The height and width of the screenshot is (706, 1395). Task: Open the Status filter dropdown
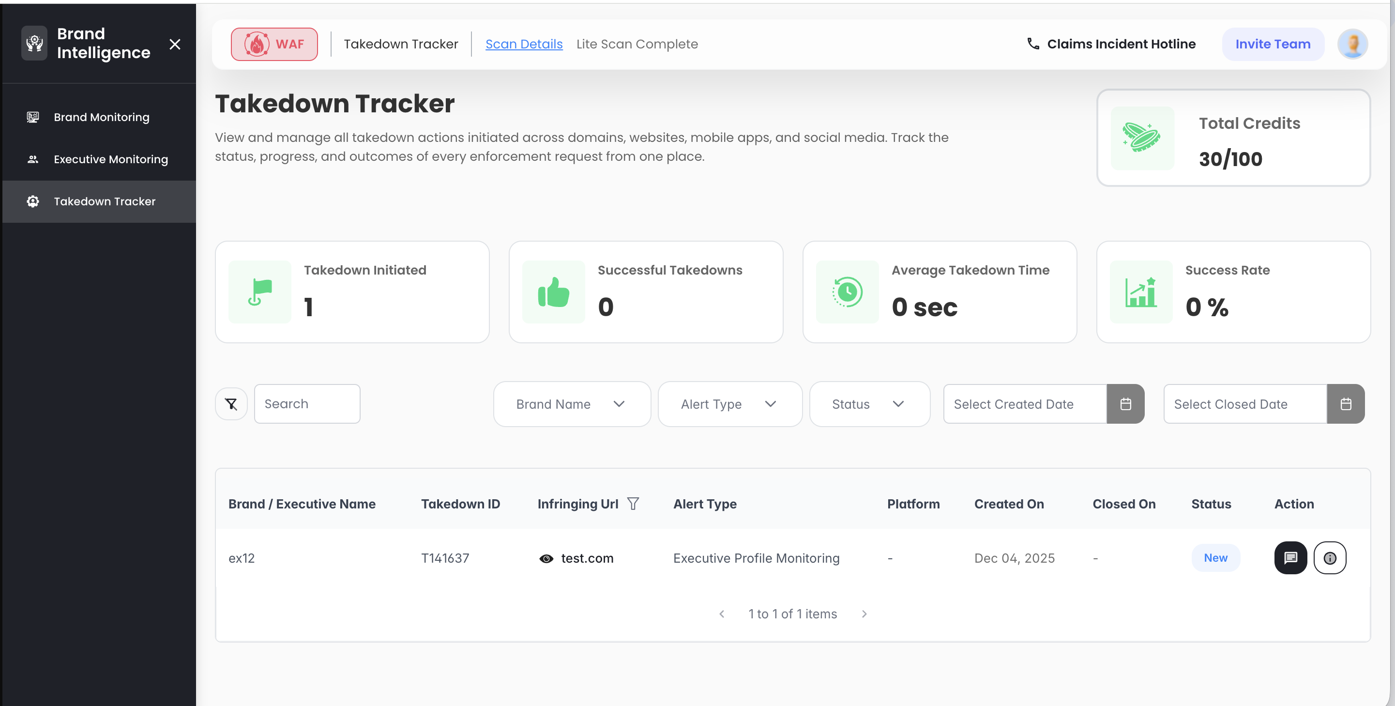pyautogui.click(x=869, y=404)
